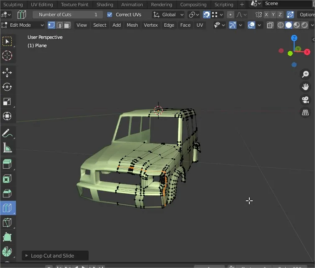The height and width of the screenshot is (268, 315).
Task: Open the Add menu
Action: [117, 25]
